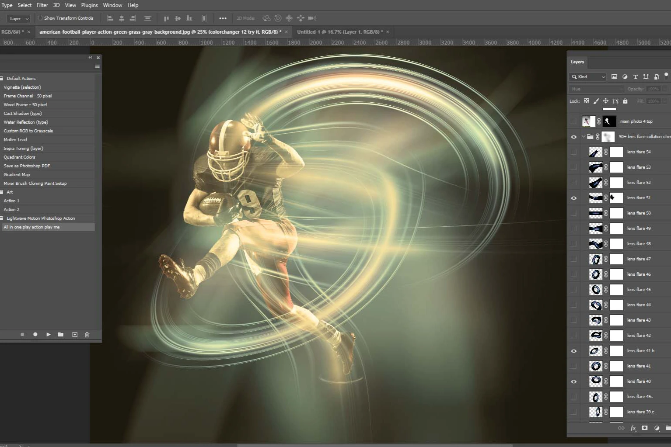This screenshot has width=671, height=447.
Task: Click the Type layer filter icon
Action: 636,77
